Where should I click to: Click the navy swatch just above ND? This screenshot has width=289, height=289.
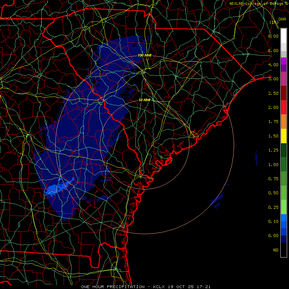tap(284, 239)
